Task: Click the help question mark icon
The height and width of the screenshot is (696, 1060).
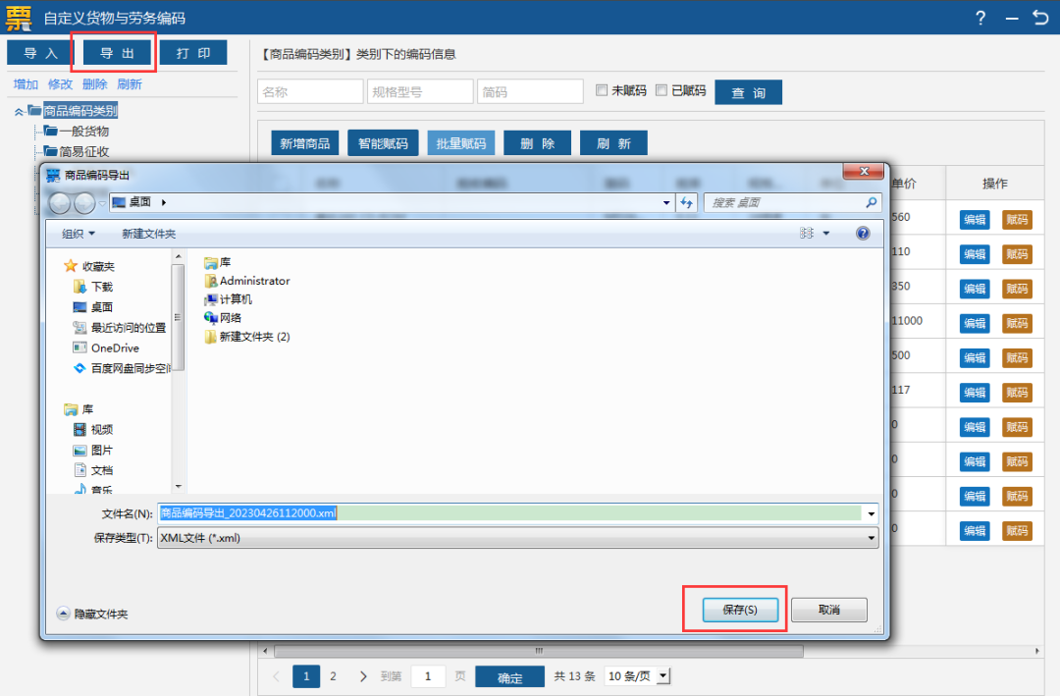Action: click(x=980, y=19)
